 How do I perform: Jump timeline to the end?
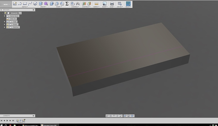(x=13, y=121)
